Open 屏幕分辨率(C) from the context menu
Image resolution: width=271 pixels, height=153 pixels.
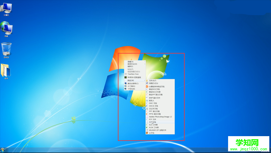(135, 83)
